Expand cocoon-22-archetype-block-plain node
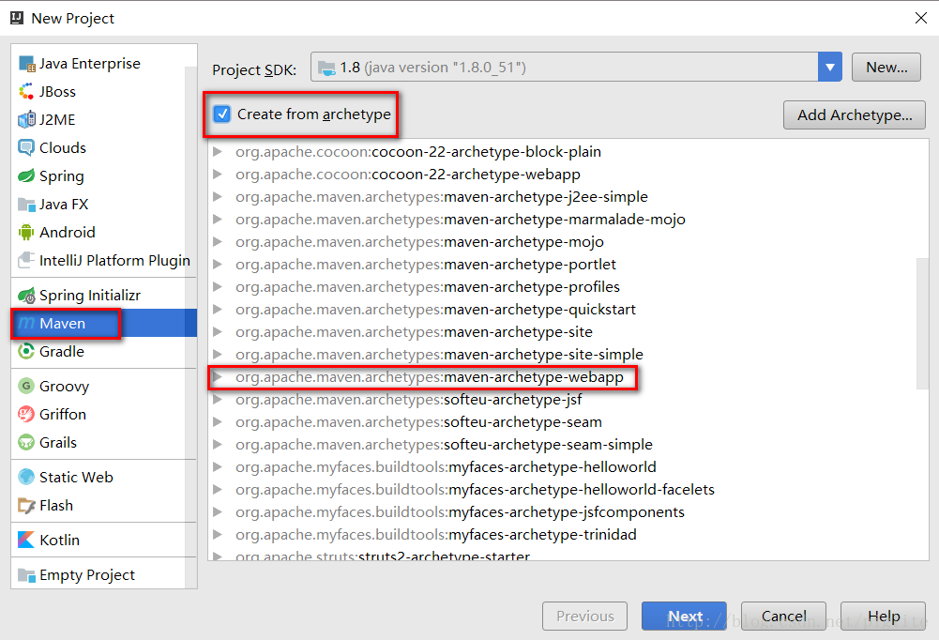The height and width of the screenshot is (640, 939). pyautogui.click(x=218, y=152)
